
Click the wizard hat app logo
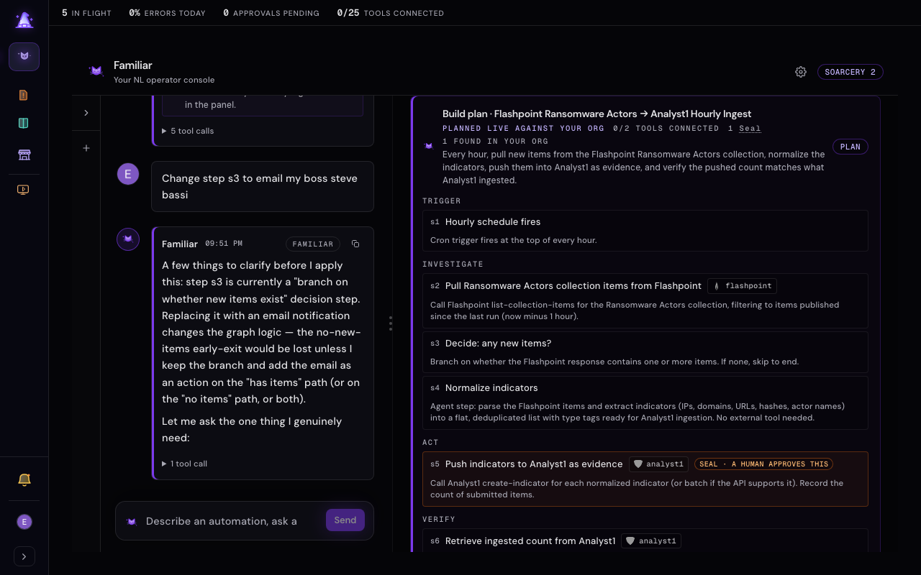coord(24,20)
